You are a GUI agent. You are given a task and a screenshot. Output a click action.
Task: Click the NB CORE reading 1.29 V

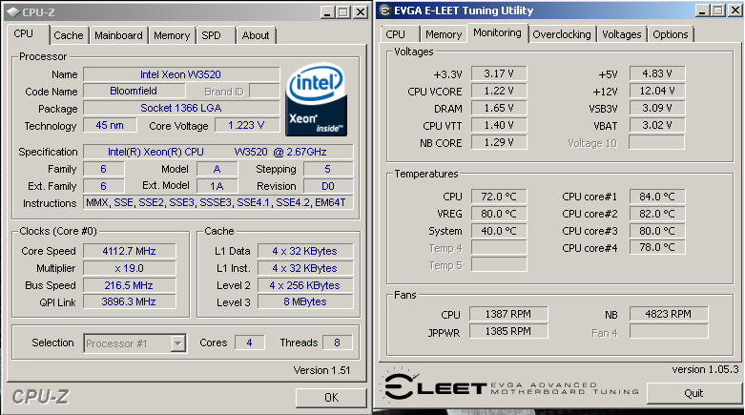pyautogui.click(x=499, y=142)
